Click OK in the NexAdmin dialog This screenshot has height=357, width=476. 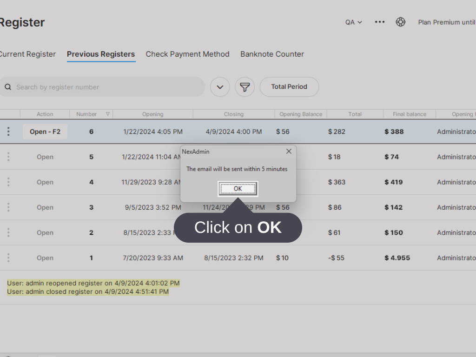238,188
